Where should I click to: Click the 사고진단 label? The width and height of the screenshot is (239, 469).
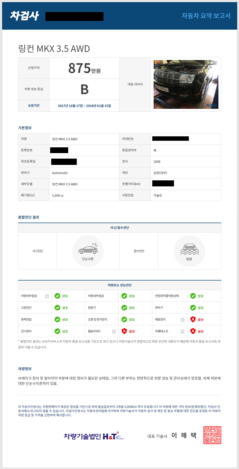(38, 251)
